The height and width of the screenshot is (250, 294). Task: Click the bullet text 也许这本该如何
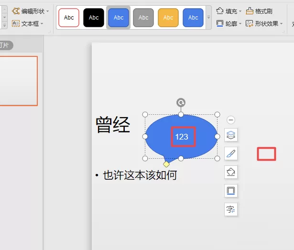click(140, 175)
